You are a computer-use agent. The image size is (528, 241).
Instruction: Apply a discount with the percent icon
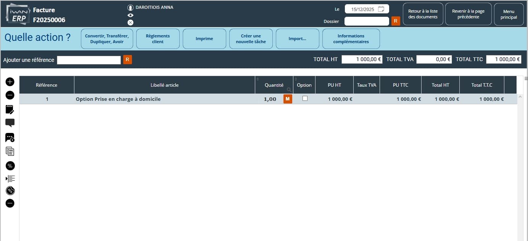10,166
